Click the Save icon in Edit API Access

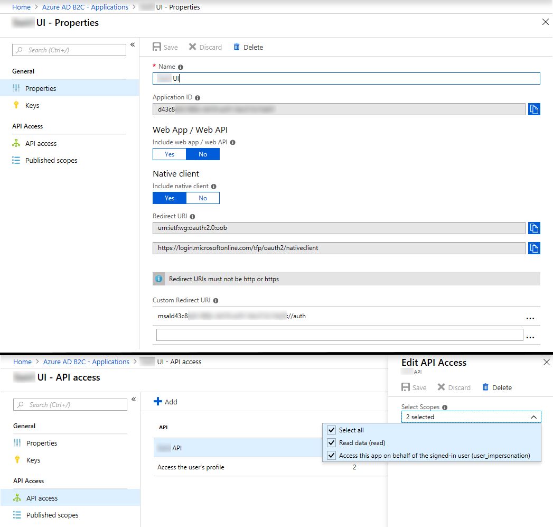406,387
